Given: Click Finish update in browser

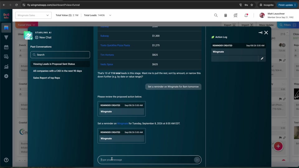Looking at the screenshot, I should tap(287, 5).
